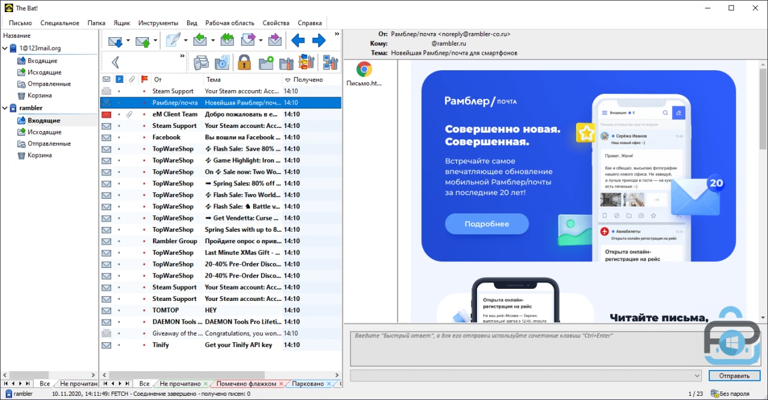Select the DAEMON Tools message row

[220, 322]
